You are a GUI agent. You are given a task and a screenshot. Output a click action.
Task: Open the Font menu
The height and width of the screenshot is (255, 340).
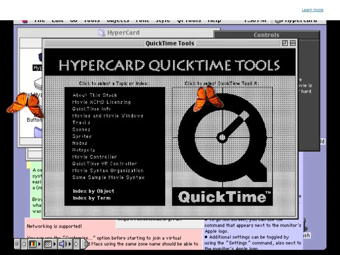click(142, 21)
